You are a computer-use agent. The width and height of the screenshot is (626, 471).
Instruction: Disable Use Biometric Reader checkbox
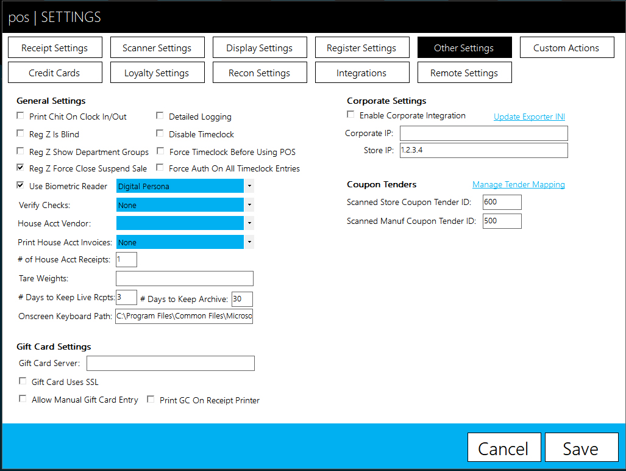coord(20,185)
